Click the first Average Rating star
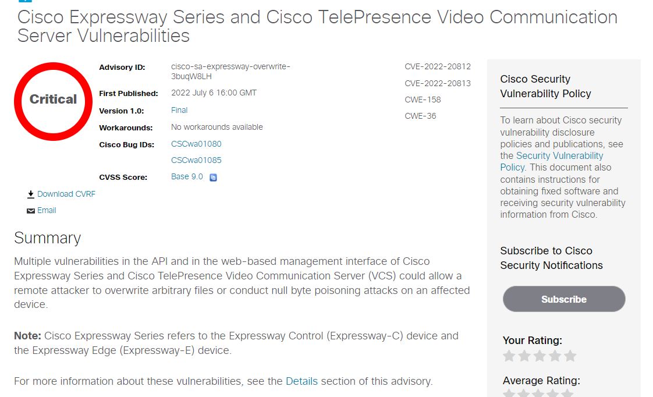Image resolution: width=653 pixels, height=397 pixels. pyautogui.click(x=509, y=394)
